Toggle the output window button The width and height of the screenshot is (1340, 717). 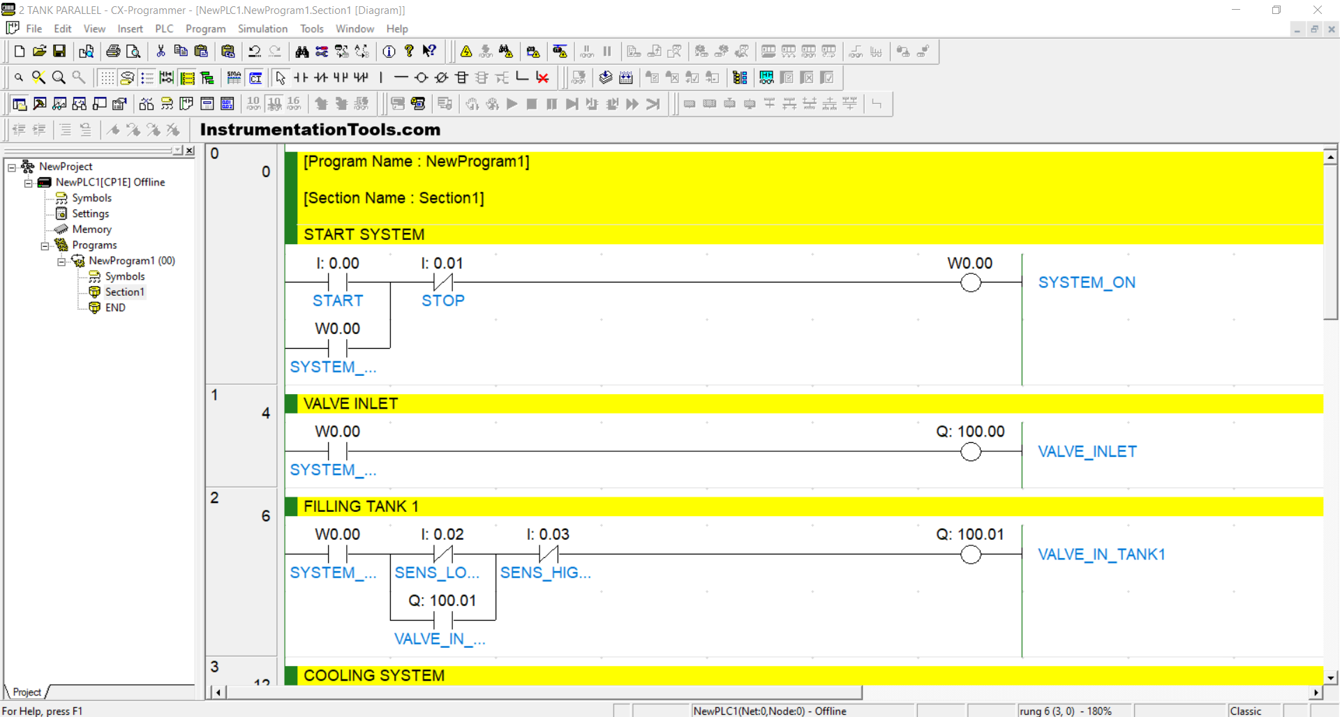click(40, 104)
